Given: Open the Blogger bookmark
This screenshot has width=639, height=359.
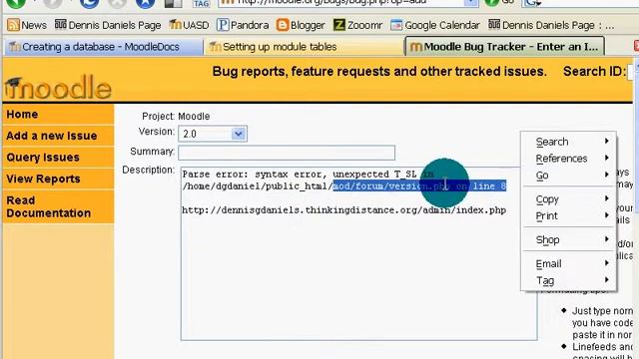Looking at the screenshot, I should [x=301, y=25].
